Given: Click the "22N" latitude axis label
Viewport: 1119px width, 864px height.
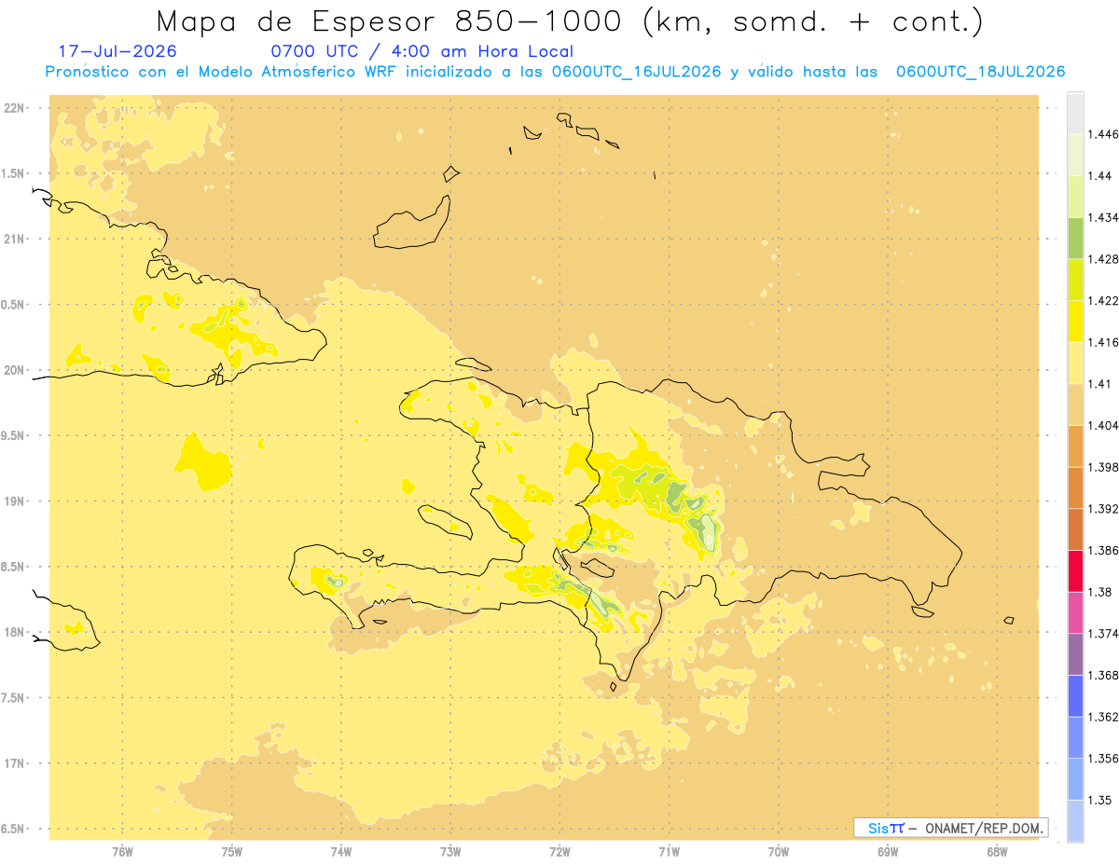Looking at the screenshot, I should pos(14,108).
